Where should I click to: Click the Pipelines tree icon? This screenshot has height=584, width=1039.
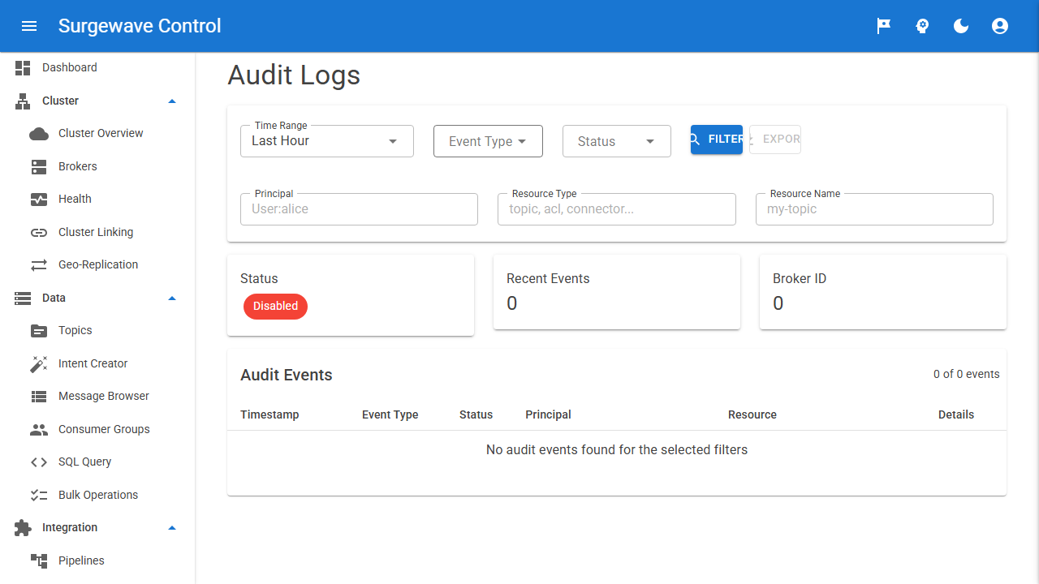[x=39, y=561]
